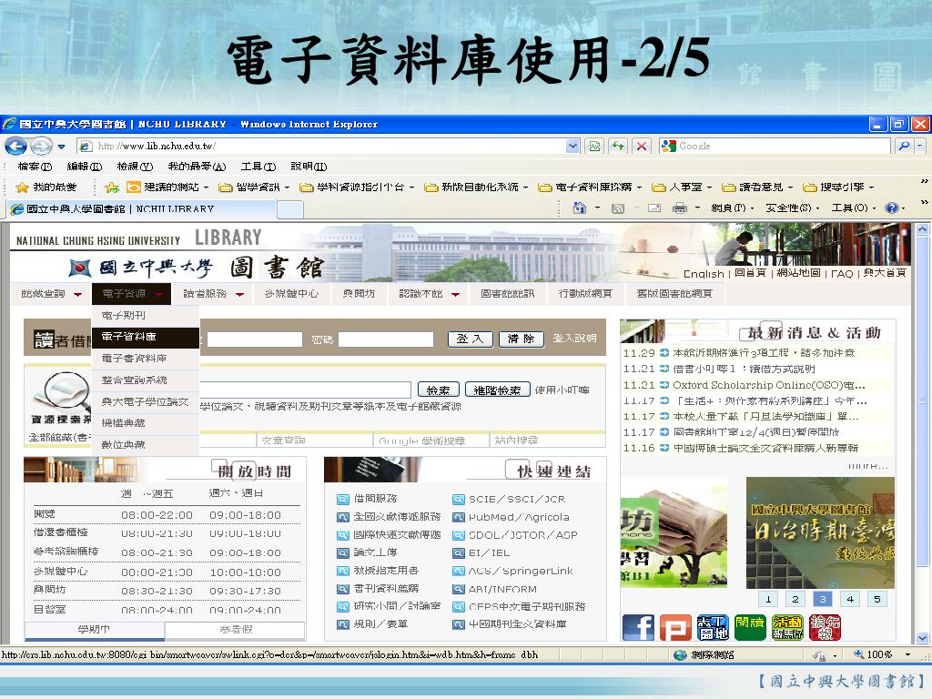932x699 pixels.
Task: Switch to the 學期中 opening hours tab
Action: (94, 630)
